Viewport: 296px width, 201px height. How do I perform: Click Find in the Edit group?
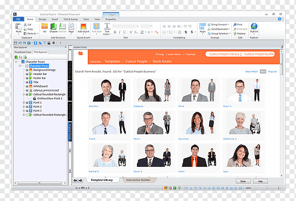click(x=238, y=24)
